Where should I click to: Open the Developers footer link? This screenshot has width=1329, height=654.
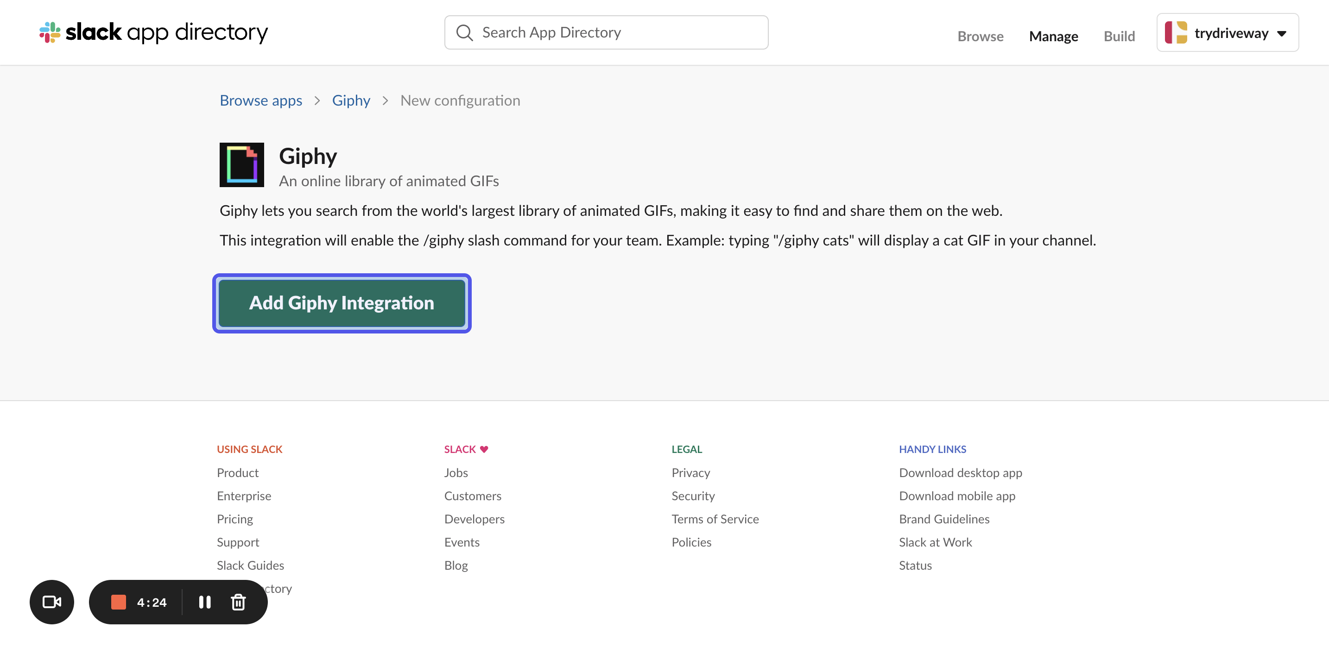point(474,519)
